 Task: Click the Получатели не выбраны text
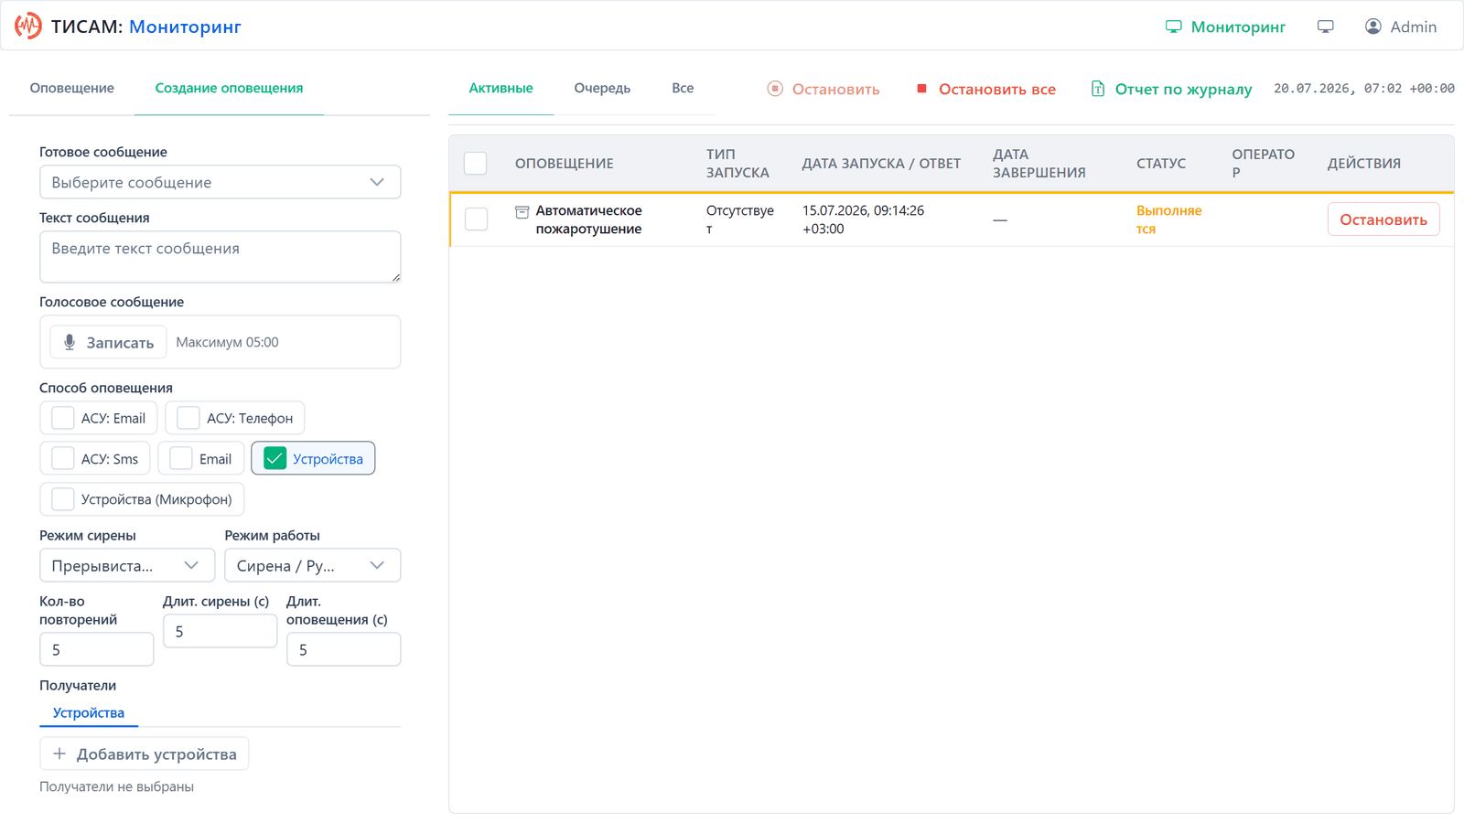coord(116,786)
